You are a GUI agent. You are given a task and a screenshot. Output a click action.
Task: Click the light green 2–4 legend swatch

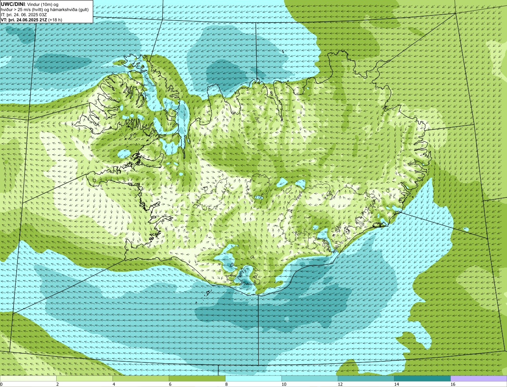pyautogui.click(x=85, y=379)
